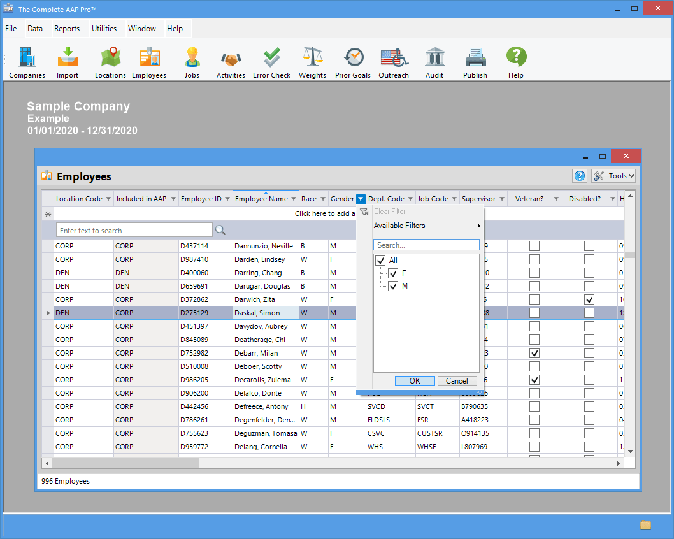Focus the filter Search box
674x539 pixels.
click(426, 245)
